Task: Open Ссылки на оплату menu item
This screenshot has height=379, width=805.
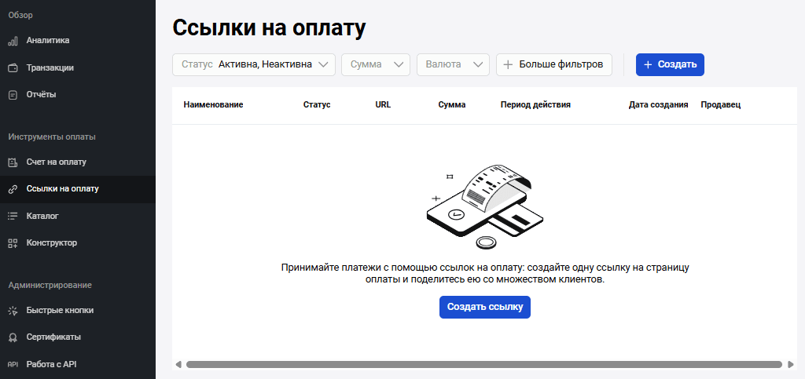Action: point(63,189)
